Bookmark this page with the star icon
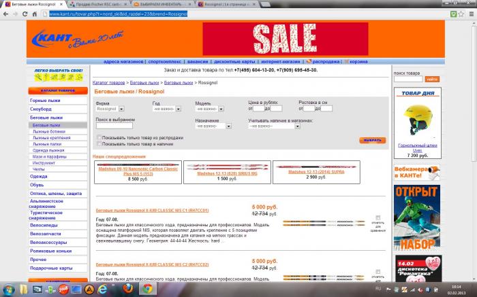477x297 pixels. pos(461,14)
